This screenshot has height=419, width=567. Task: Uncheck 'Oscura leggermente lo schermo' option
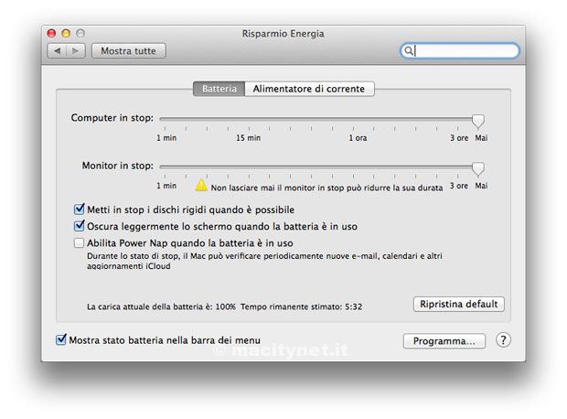click(x=79, y=226)
